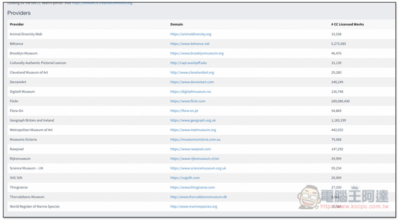Select the DeviantArt provider name
Screen dimensions: 399x220
coord(18,82)
